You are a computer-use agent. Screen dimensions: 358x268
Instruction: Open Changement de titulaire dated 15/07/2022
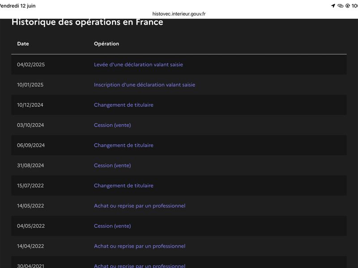(124, 185)
